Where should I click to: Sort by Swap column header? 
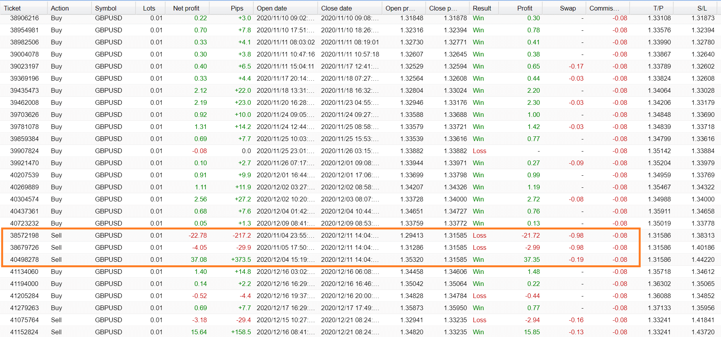(x=568, y=8)
